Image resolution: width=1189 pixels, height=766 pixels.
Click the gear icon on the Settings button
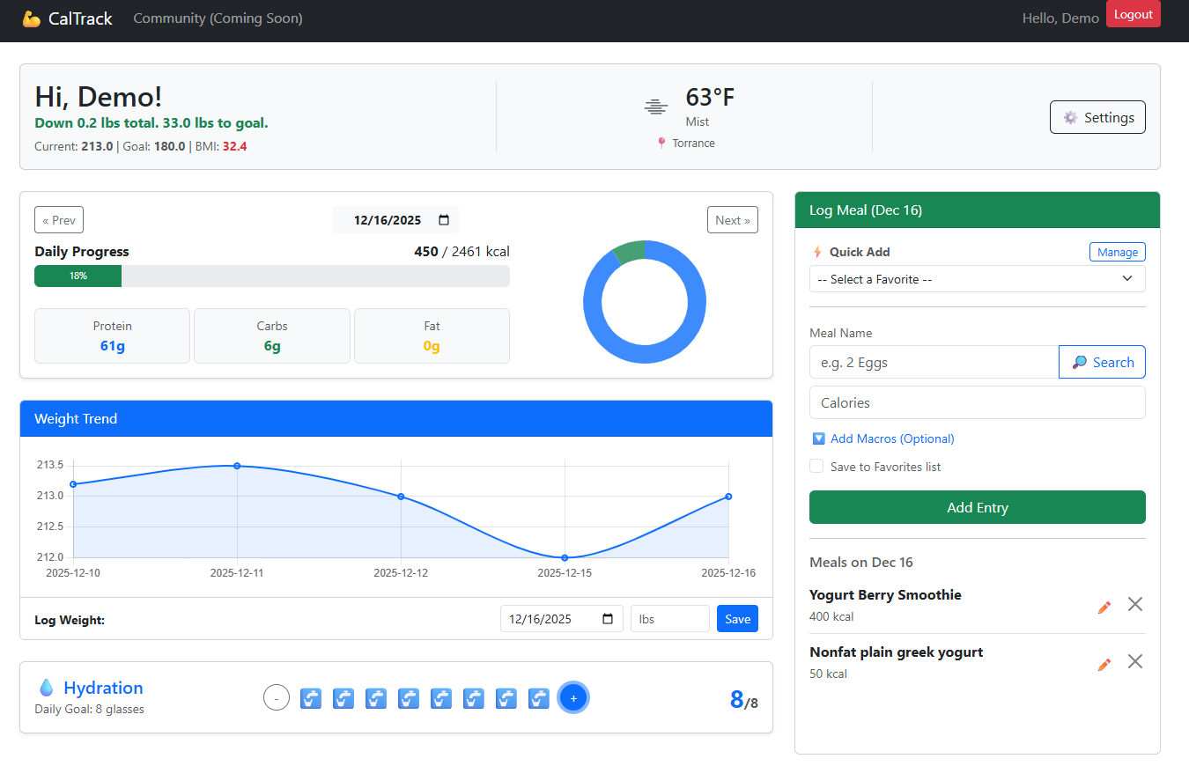(x=1070, y=116)
